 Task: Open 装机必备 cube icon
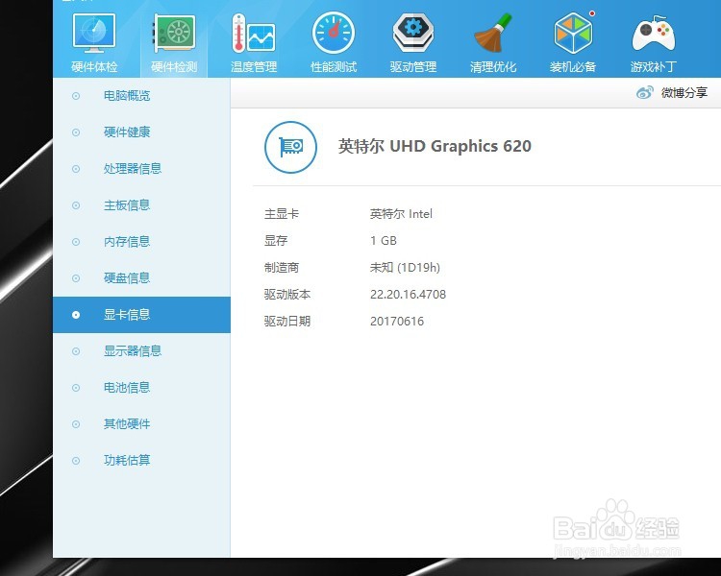coord(573,33)
